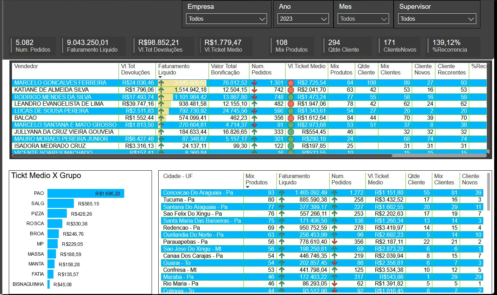Click red down arrow in Rio Maria - Pa row
Viewport: 497px width, 295px height.
[334, 283]
